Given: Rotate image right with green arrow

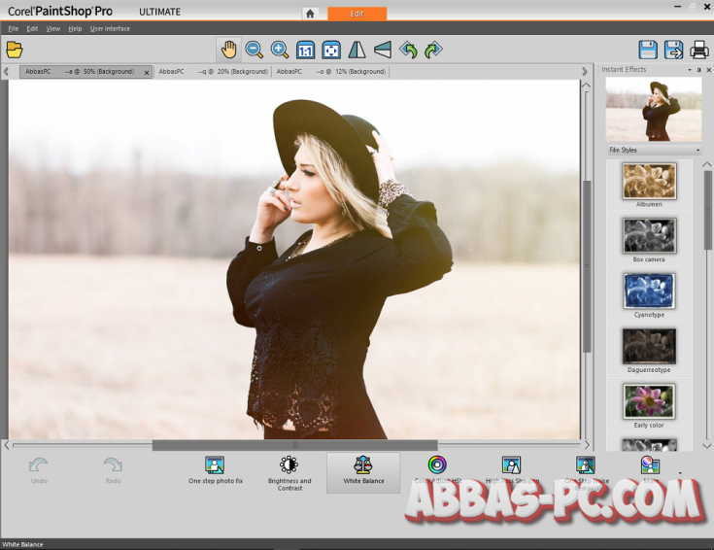Looking at the screenshot, I should point(433,50).
